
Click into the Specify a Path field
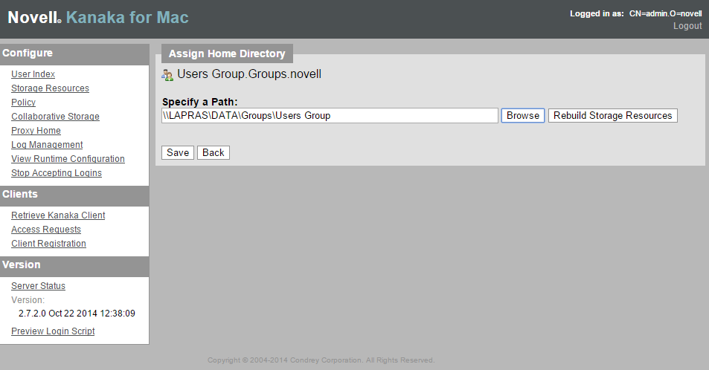pos(330,116)
